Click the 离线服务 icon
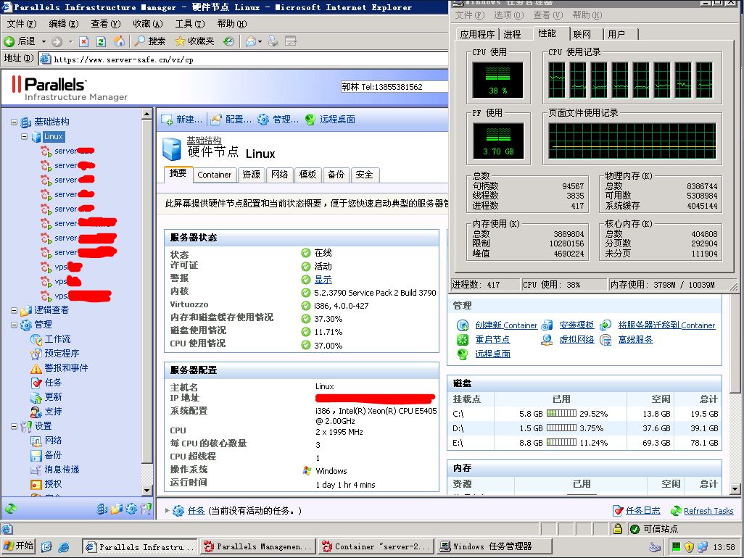Image resolution: width=744 pixels, height=558 pixels. [606, 339]
